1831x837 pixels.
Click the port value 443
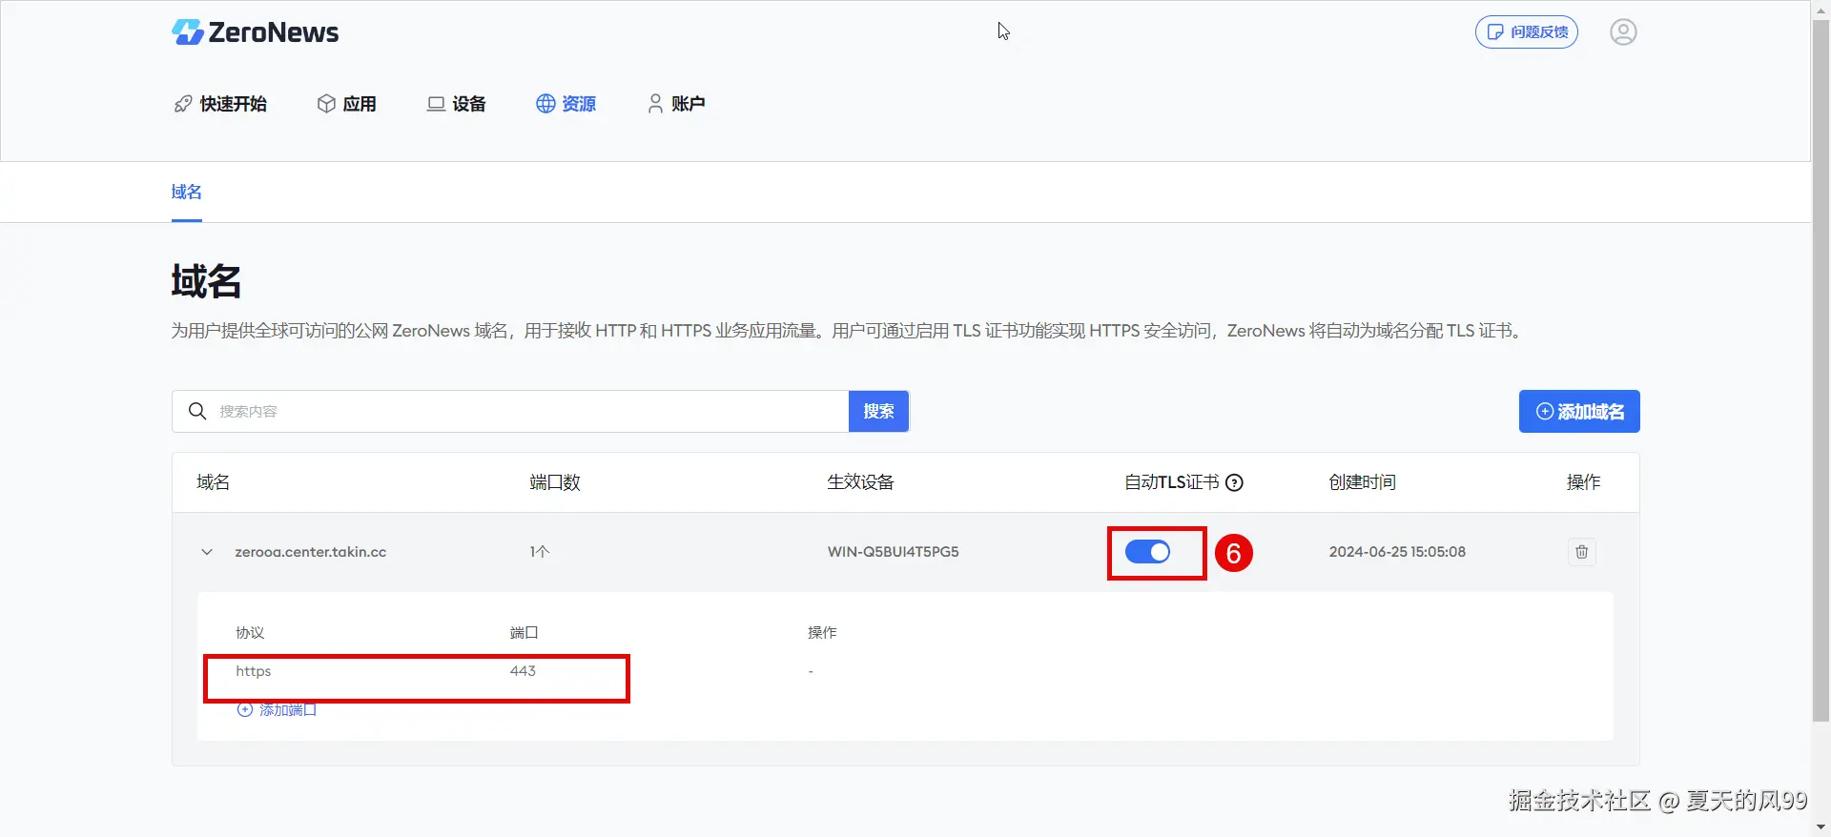pyautogui.click(x=523, y=671)
